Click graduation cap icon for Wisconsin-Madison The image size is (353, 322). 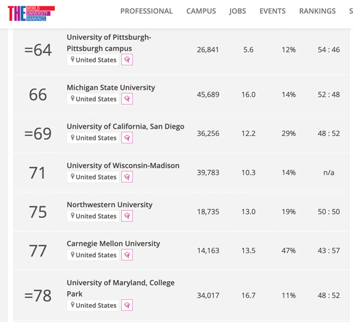(127, 177)
